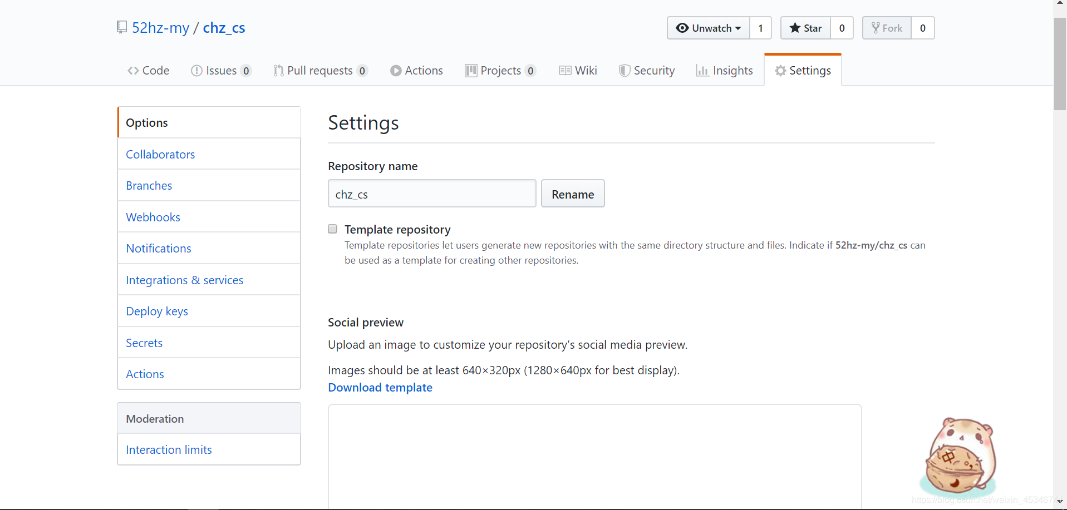
Task: Click the chz_cs repository name link
Action: [x=224, y=27]
